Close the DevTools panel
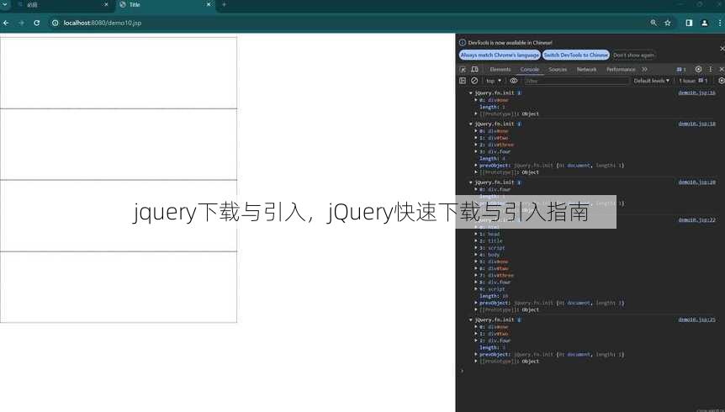The width and height of the screenshot is (725, 412). (x=722, y=69)
